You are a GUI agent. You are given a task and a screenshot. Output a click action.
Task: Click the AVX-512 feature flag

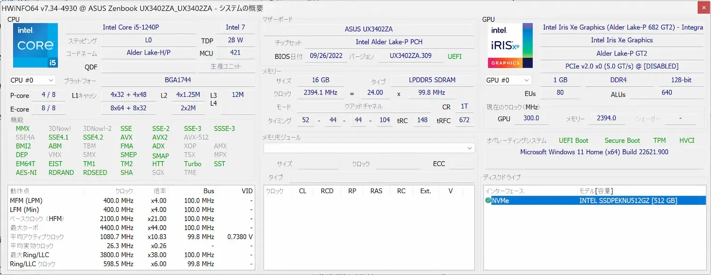196,137
